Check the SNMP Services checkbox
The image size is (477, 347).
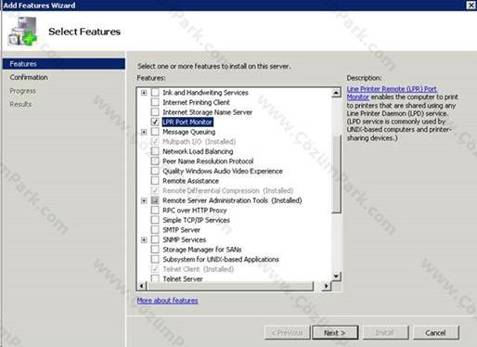point(155,239)
